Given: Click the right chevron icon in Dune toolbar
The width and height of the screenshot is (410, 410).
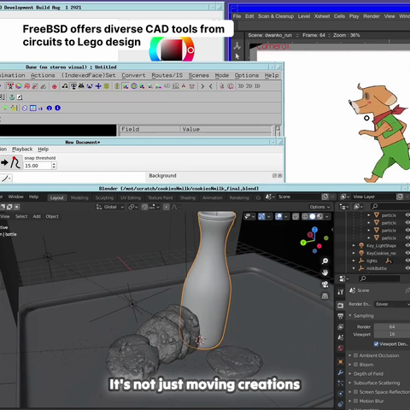Looking at the screenshot, I should (202, 86).
